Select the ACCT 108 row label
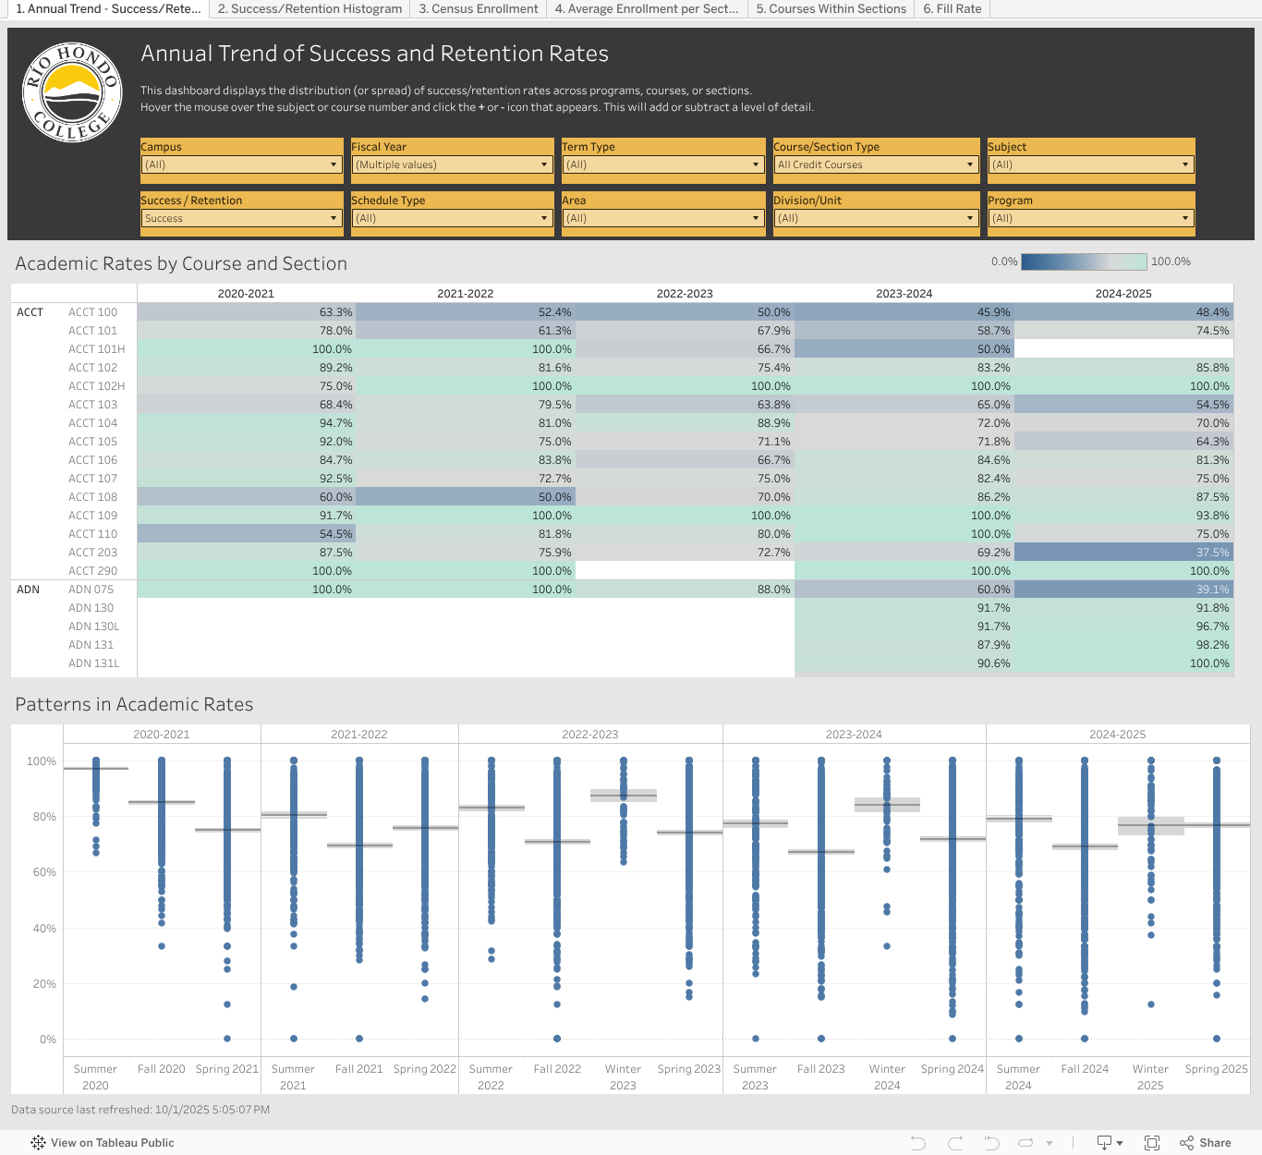 point(93,497)
